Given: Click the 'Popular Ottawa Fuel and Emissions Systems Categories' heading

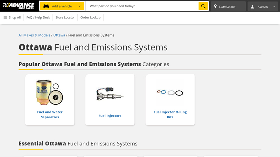Looking at the screenshot, I should pyautogui.click(x=94, y=64).
